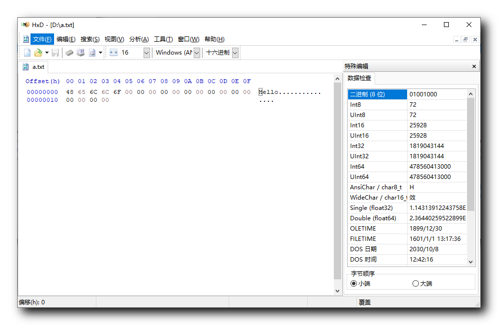
Task: Select the WideChar / char16_t row
Action: point(408,198)
